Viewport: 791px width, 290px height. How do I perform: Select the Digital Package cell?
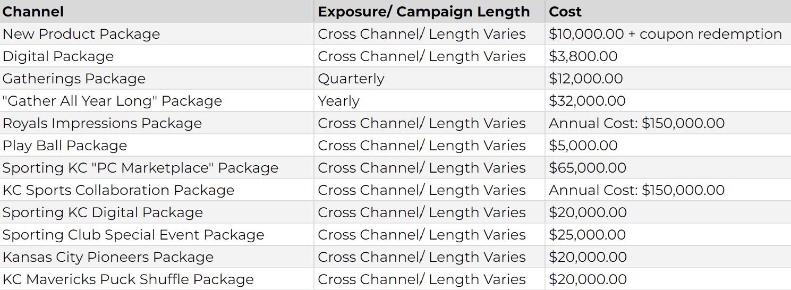[58, 56]
